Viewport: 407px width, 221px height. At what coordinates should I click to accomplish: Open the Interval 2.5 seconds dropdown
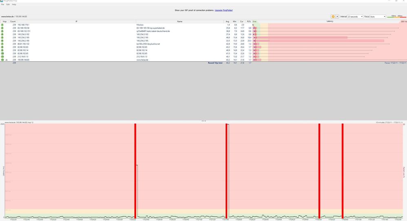tap(355, 17)
